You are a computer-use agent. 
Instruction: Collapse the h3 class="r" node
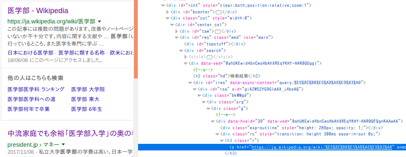pos(222,141)
